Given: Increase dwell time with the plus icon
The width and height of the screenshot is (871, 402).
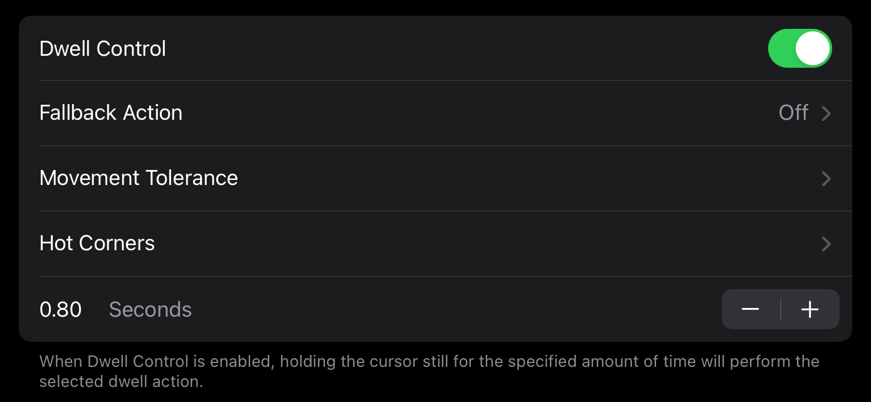Looking at the screenshot, I should point(810,309).
